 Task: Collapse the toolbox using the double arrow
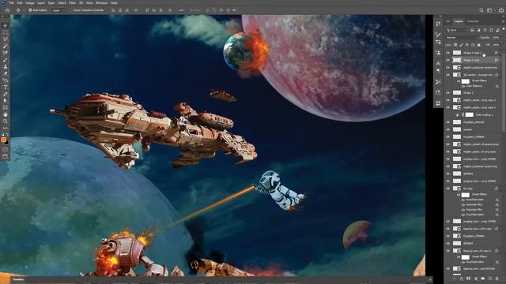(3, 17)
